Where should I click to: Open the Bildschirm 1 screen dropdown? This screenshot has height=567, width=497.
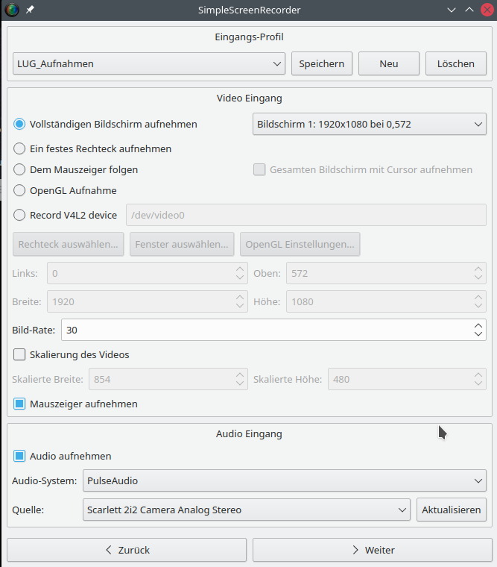(x=370, y=124)
